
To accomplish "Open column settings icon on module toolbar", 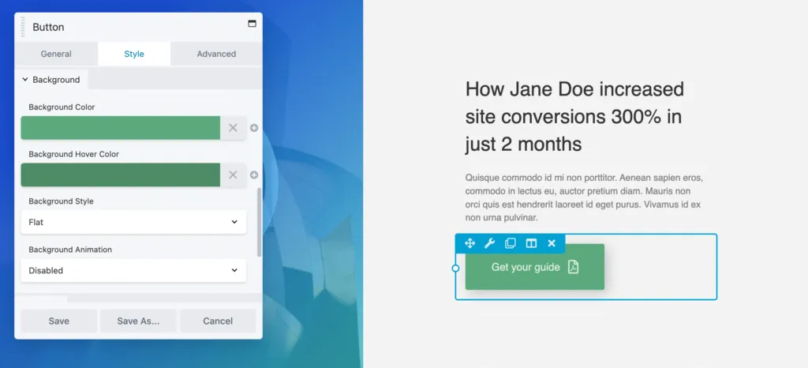I will [x=531, y=243].
